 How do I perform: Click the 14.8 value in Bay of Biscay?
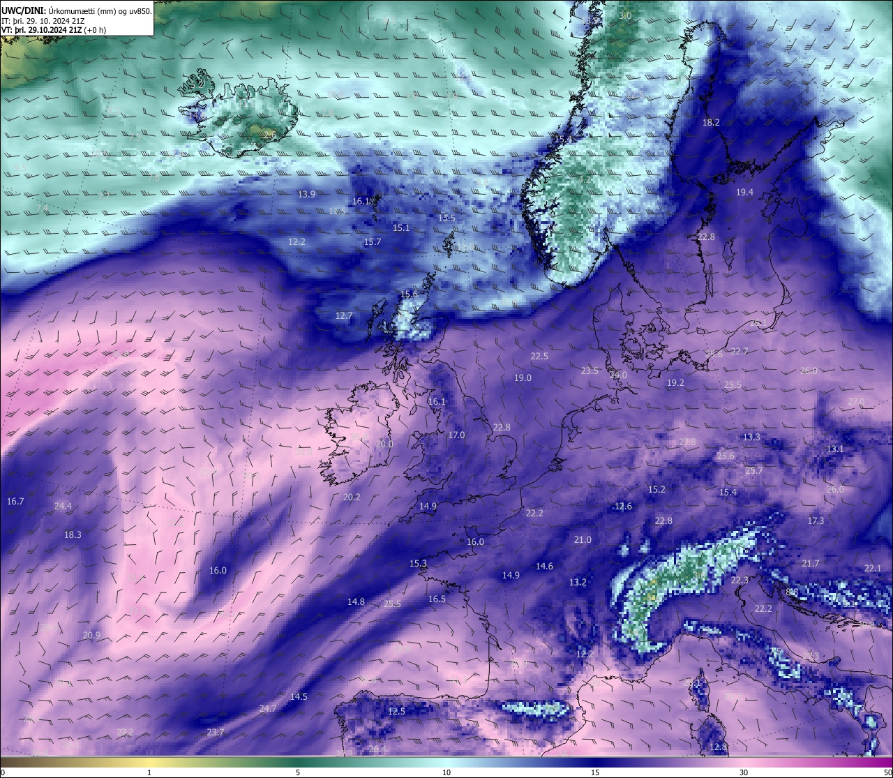click(x=356, y=601)
